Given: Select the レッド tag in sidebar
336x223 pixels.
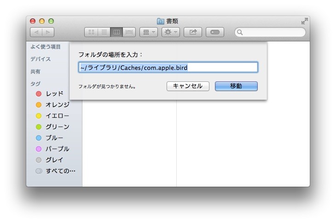Looking at the screenshot, I should 54,94.
